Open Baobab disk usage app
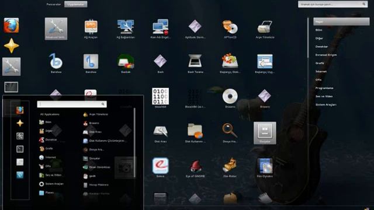 coord(126,64)
